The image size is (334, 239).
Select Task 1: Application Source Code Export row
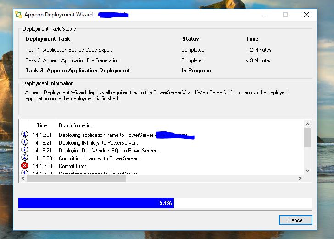(x=69, y=50)
